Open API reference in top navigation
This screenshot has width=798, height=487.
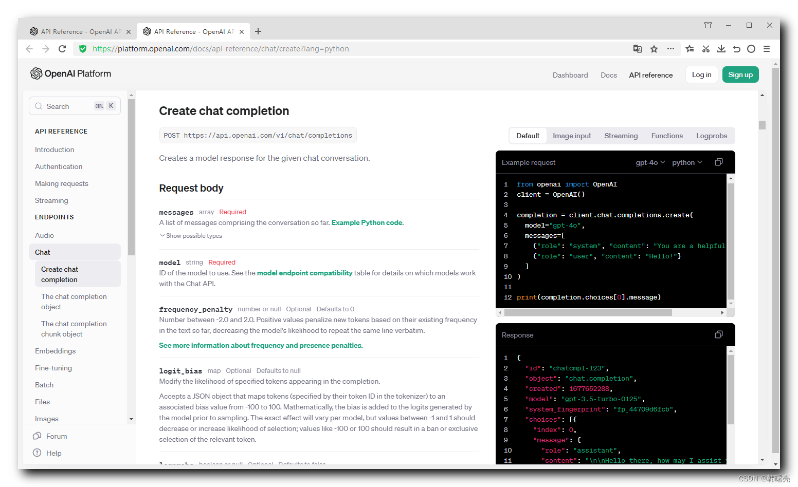(651, 75)
